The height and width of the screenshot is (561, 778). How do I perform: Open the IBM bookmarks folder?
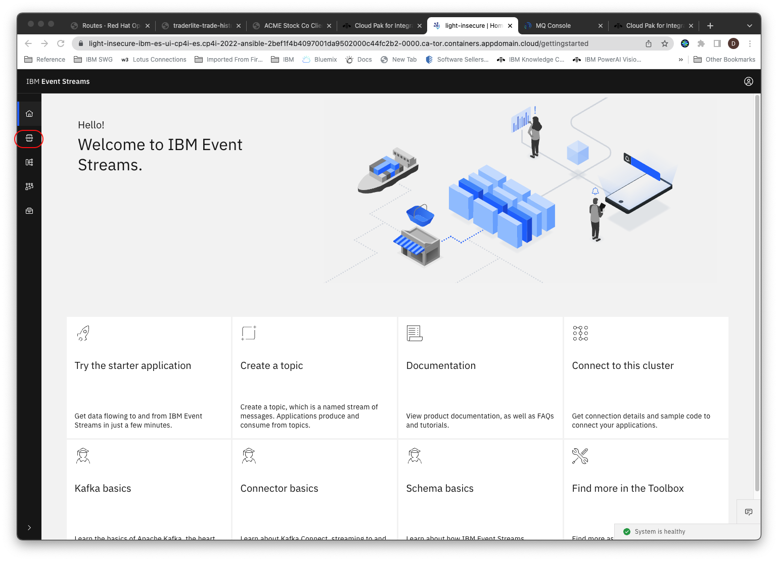[283, 60]
